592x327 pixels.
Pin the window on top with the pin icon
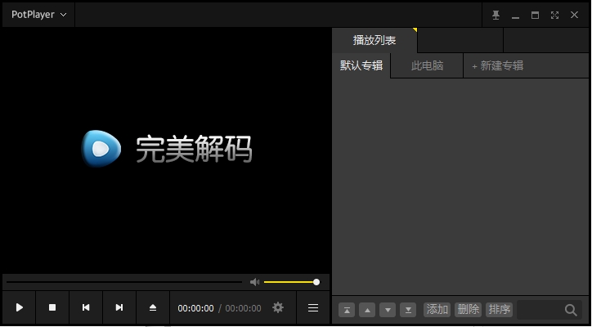(x=496, y=15)
